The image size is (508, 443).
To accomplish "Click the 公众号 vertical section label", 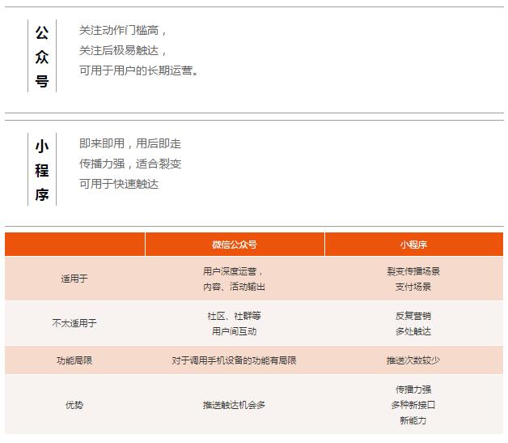I will point(42,57).
